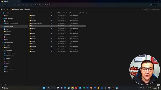Open Rede in the navigation pane

point(6,66)
